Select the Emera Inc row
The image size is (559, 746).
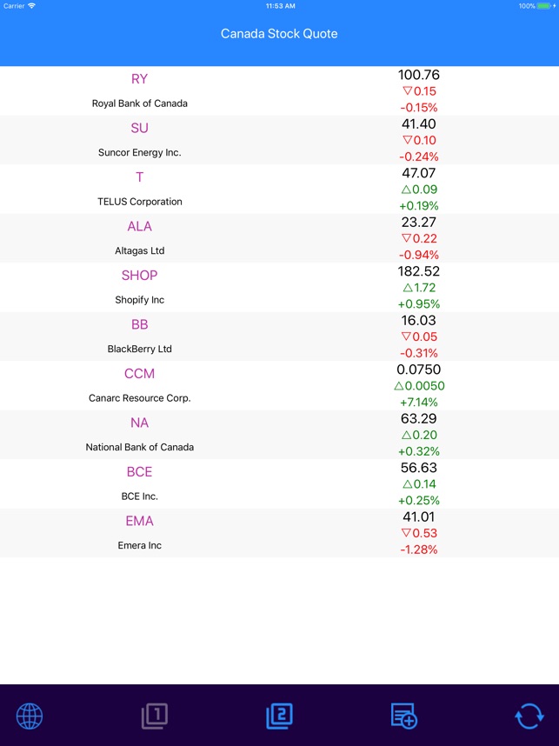pos(279,533)
